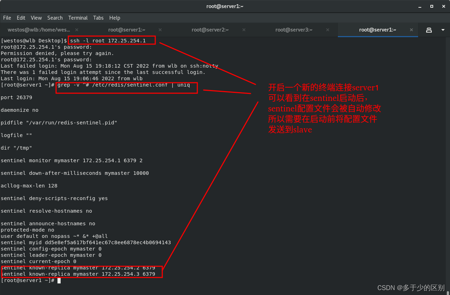Open the Help menu
Viewport: 450px width, 295px height.
115,18
